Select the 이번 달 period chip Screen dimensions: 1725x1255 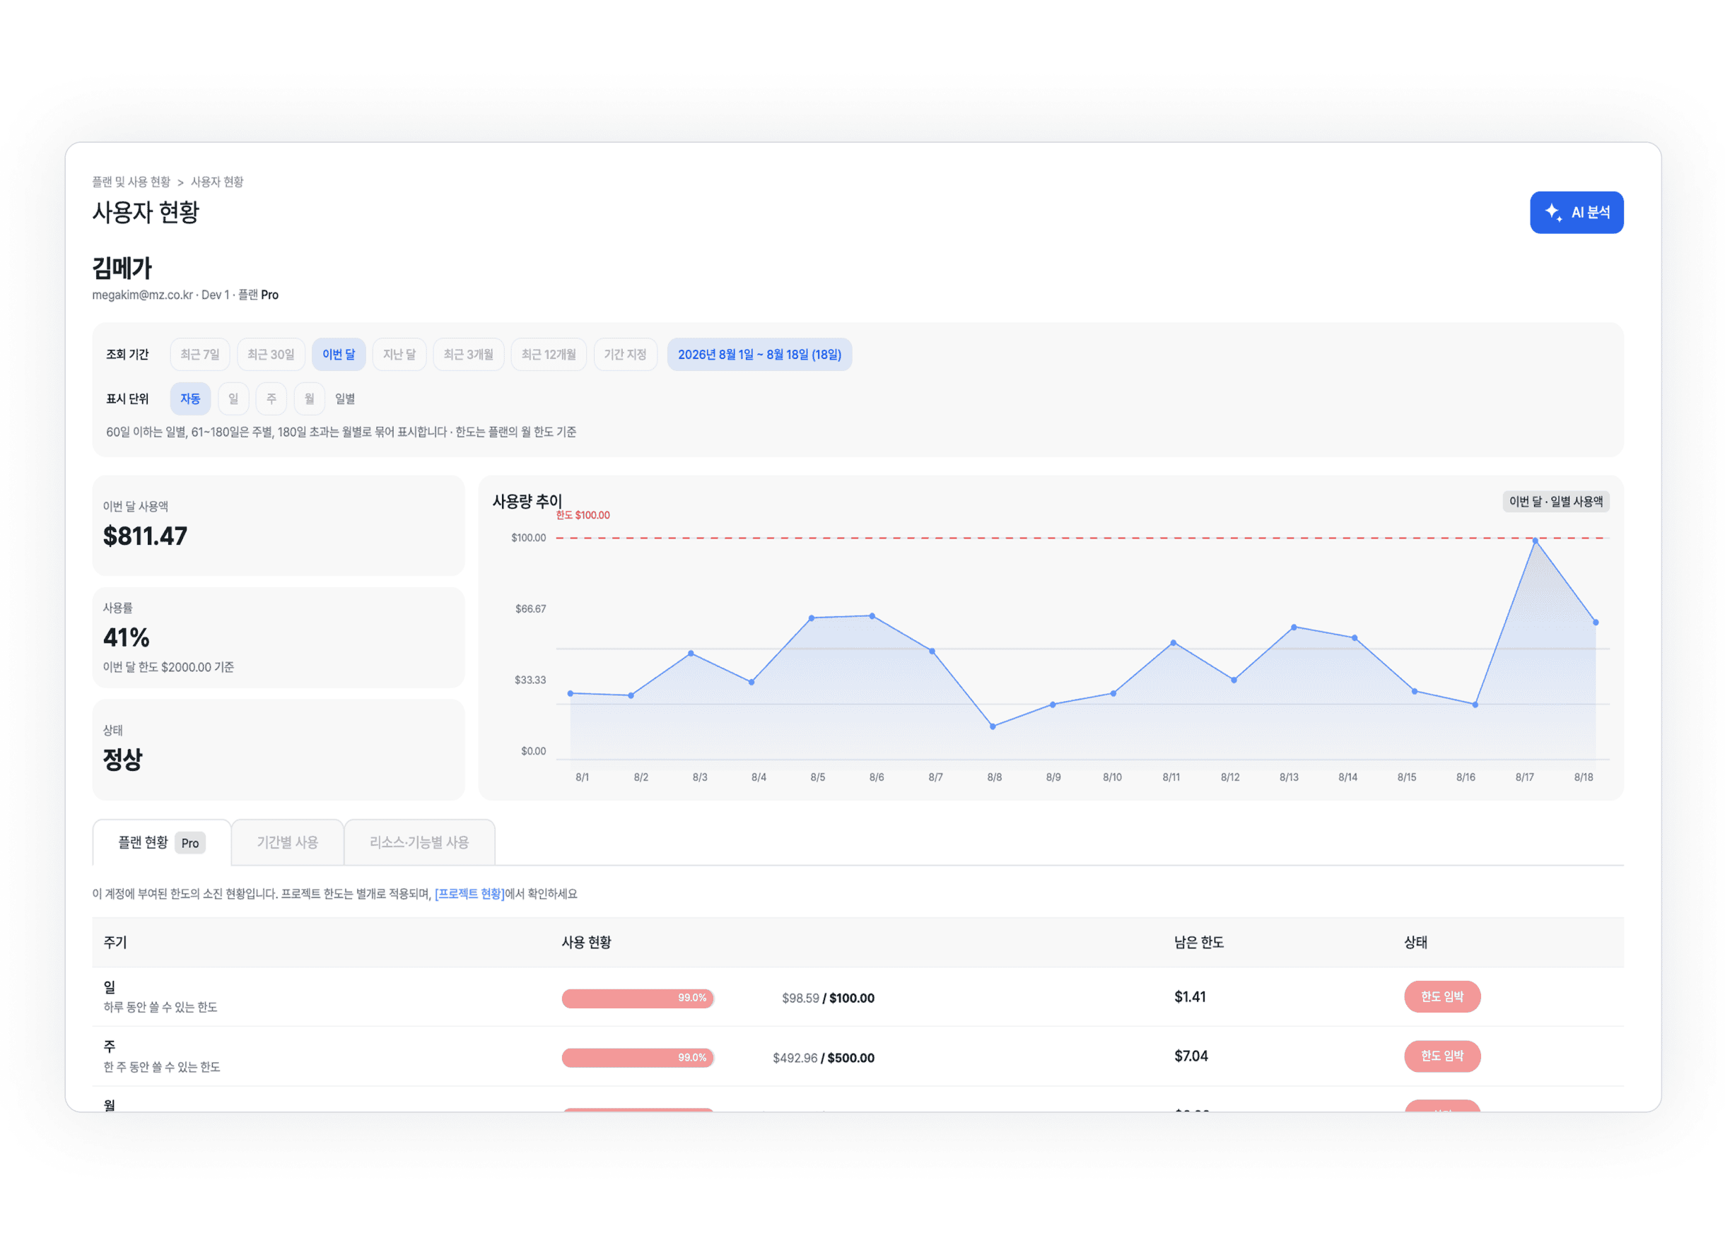click(x=339, y=354)
